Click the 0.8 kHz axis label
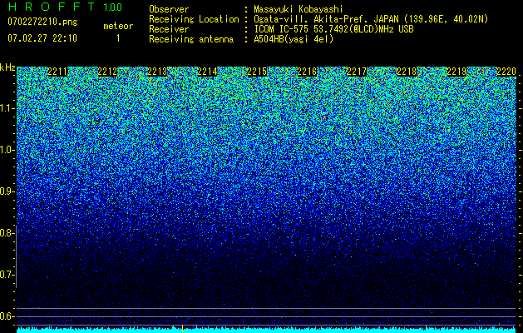The width and height of the screenshot is (523, 333). tap(7, 233)
